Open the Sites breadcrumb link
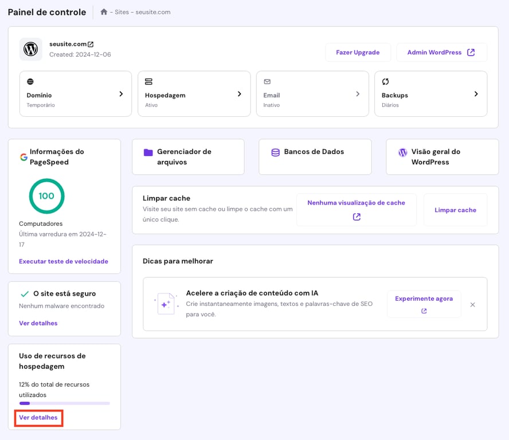The image size is (509, 440). point(122,12)
